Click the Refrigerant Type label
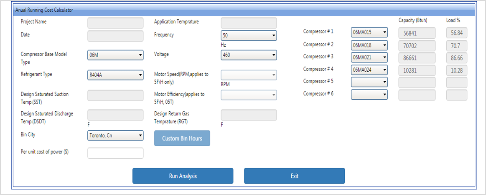486x195 pixels. [36, 74]
